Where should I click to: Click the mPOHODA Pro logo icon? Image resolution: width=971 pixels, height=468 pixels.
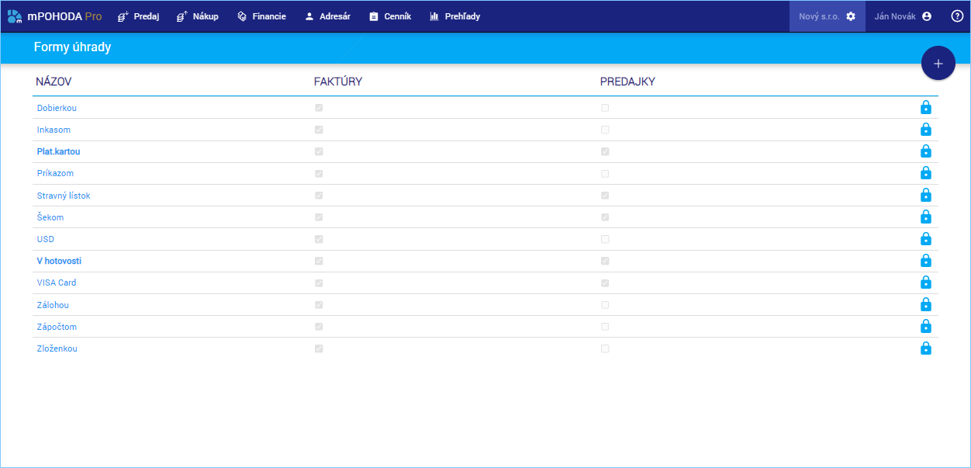[15, 16]
